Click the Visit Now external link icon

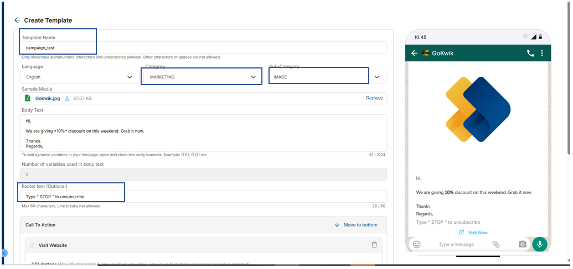tap(462, 232)
